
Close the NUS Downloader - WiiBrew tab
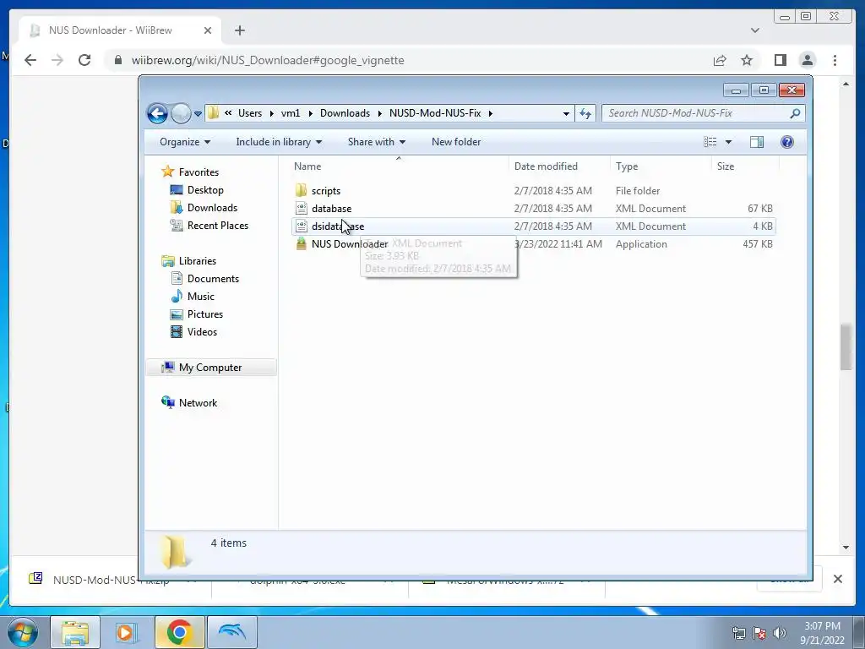click(x=208, y=30)
